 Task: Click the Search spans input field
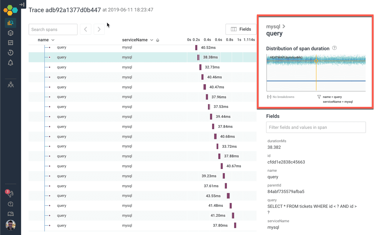[x=53, y=30]
